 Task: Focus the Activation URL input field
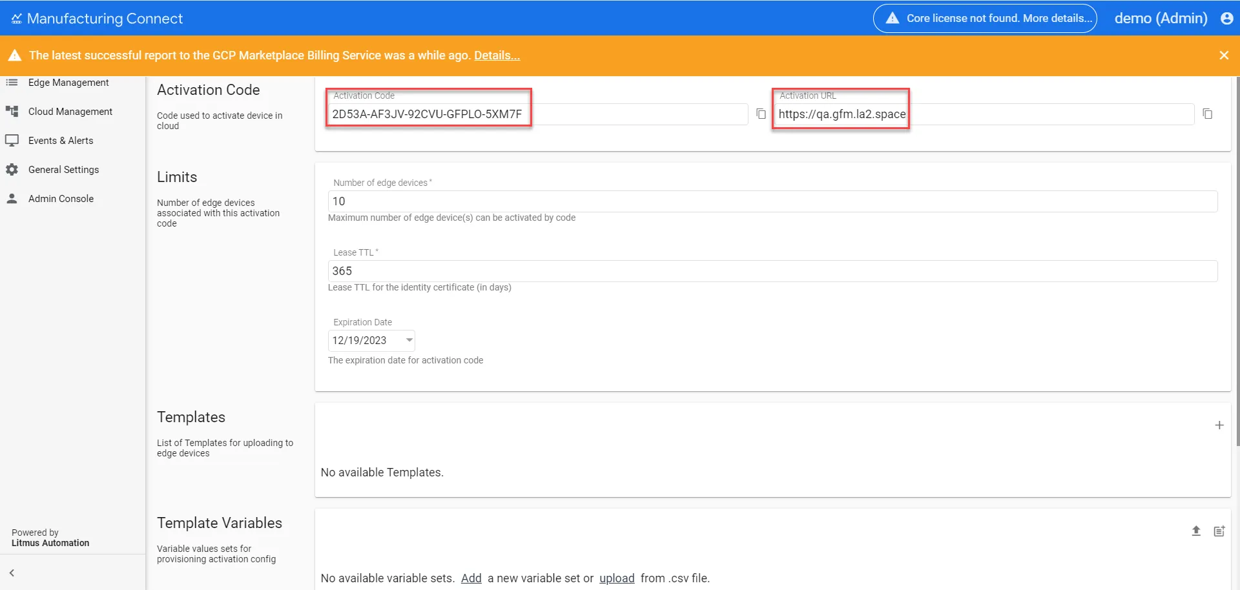984,114
